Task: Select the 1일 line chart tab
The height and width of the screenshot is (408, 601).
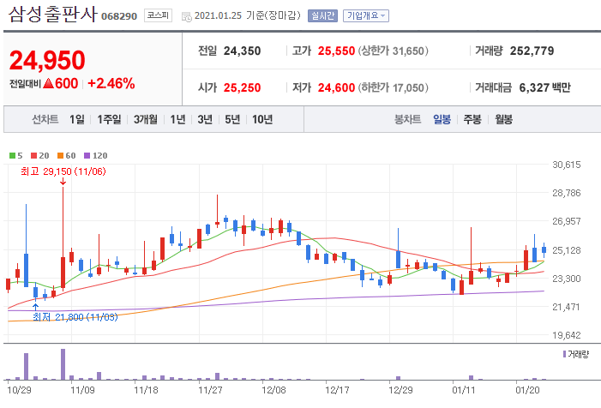Action: [x=76, y=119]
